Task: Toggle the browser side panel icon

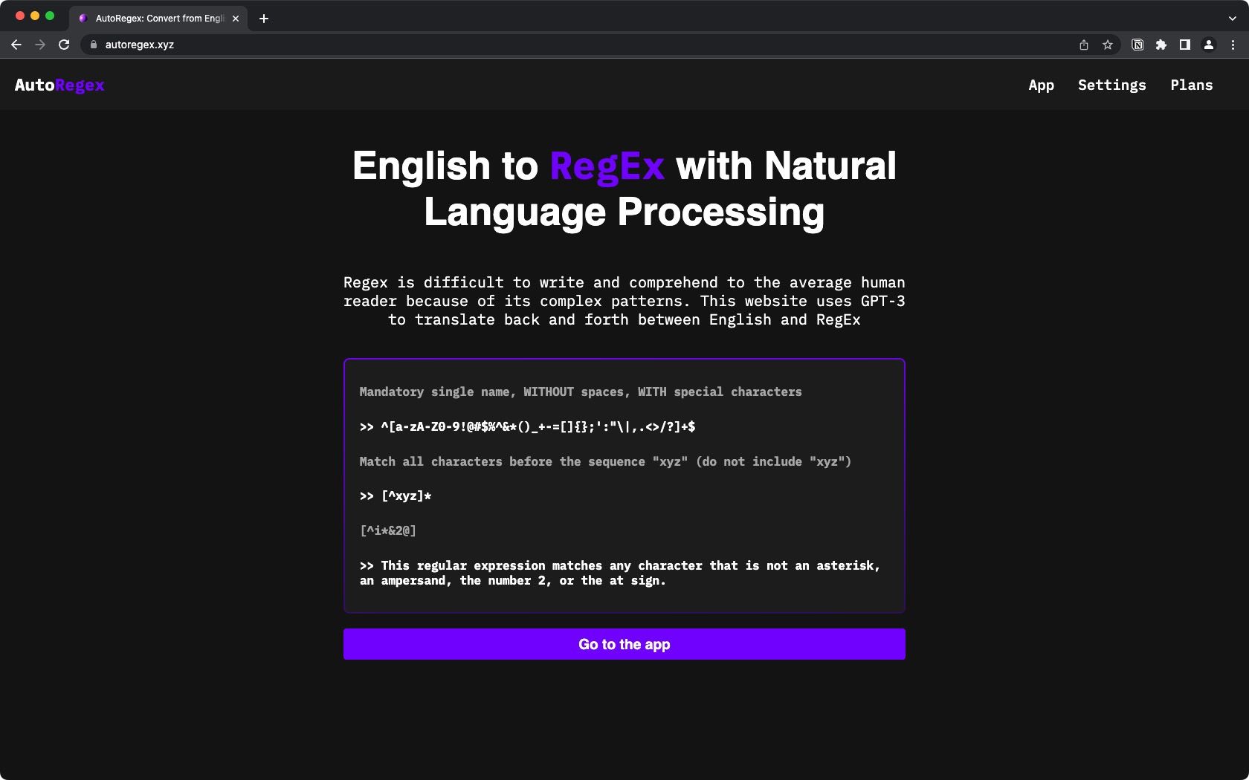Action: tap(1185, 45)
